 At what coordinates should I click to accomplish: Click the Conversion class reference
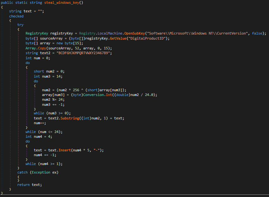(84, 95)
